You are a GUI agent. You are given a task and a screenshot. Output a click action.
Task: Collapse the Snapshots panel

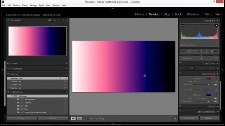[8, 69]
